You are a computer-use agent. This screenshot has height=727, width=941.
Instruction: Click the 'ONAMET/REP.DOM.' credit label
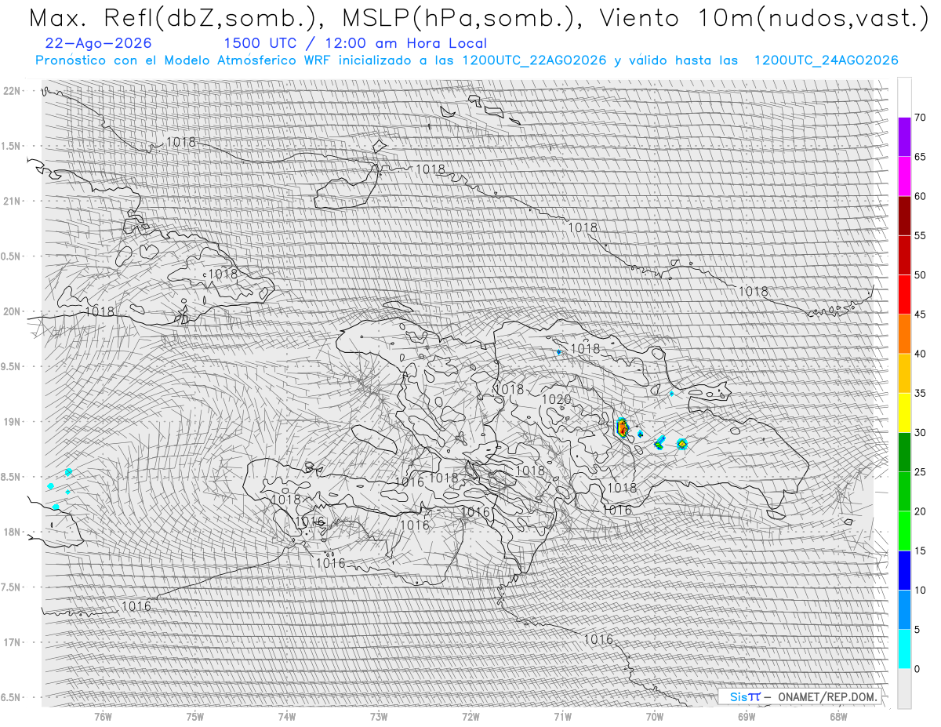coord(827,696)
